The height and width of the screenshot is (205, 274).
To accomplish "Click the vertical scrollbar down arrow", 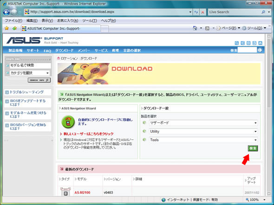I will coord(269,193).
